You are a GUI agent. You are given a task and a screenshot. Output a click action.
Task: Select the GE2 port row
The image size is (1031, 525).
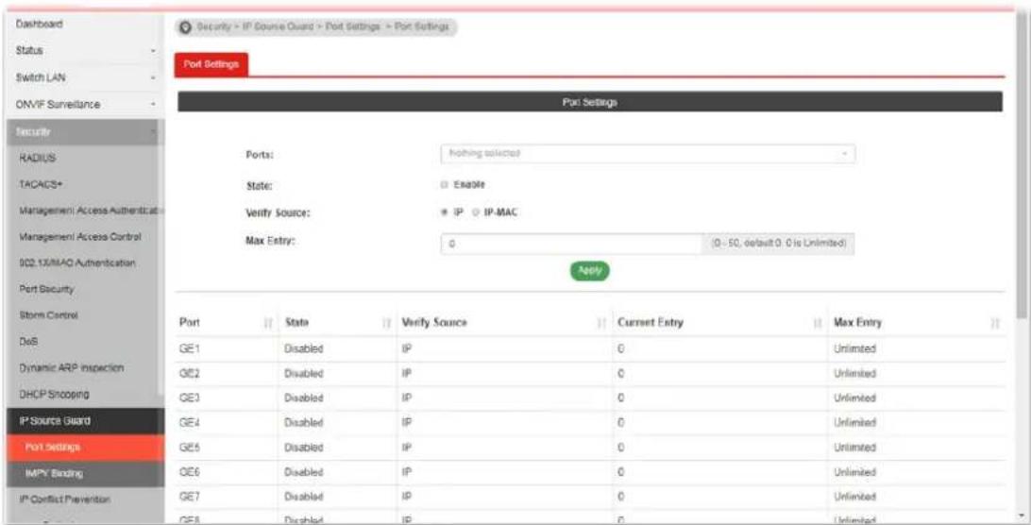click(x=590, y=374)
